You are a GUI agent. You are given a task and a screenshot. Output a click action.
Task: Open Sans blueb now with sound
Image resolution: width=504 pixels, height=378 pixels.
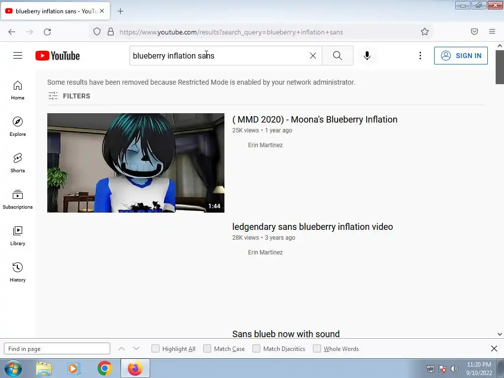[x=286, y=334]
